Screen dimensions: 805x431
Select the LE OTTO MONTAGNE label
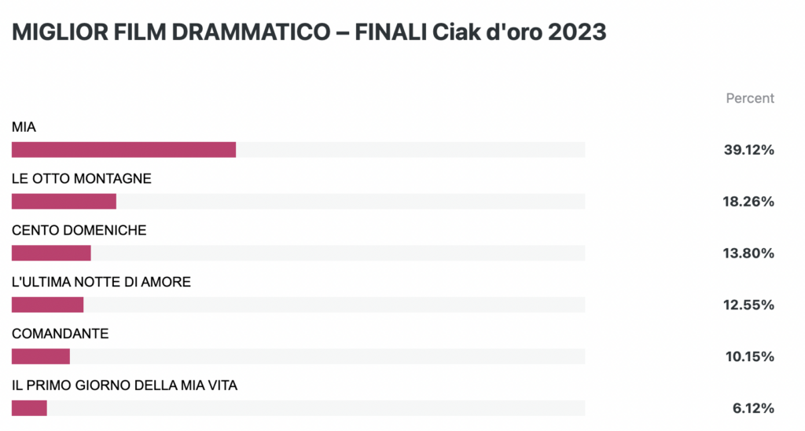(x=82, y=179)
